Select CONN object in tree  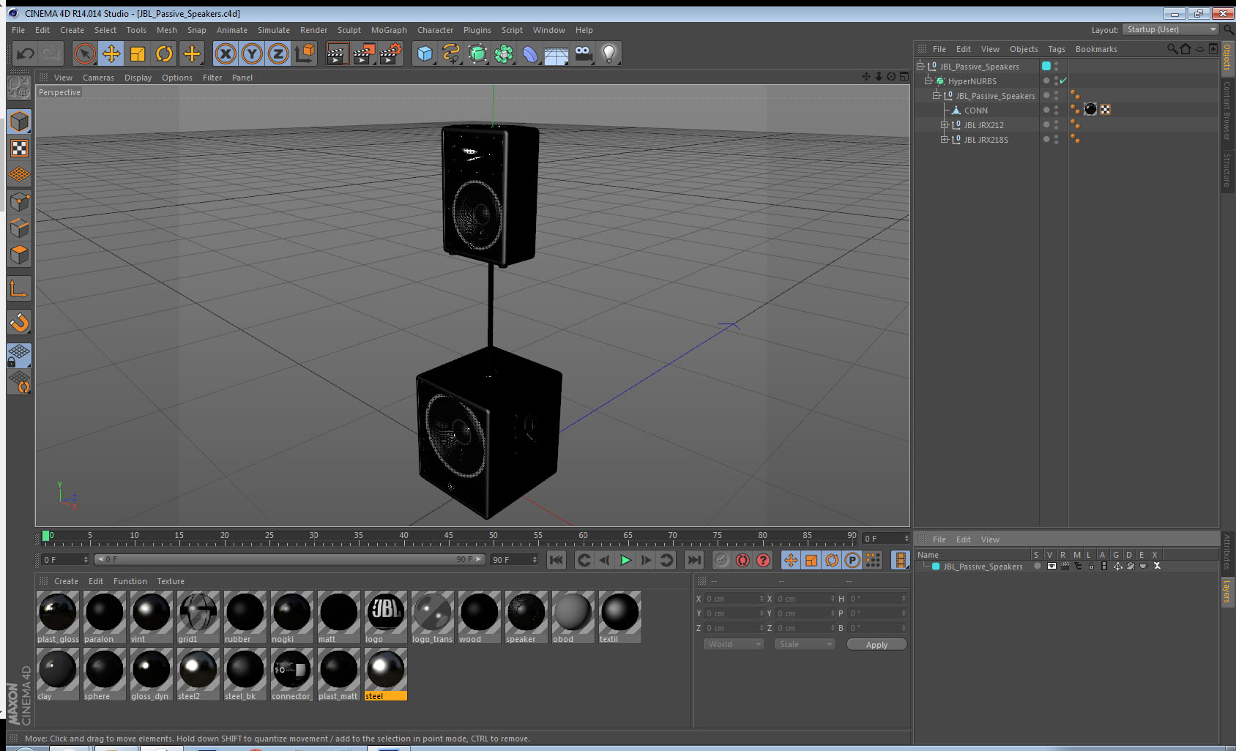click(975, 111)
